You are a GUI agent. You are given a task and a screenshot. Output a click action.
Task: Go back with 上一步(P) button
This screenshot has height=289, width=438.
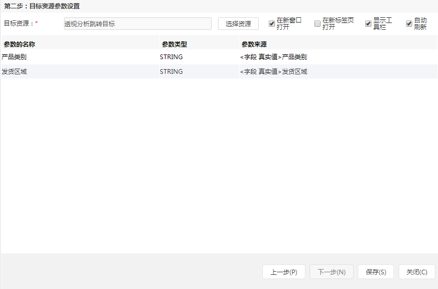[x=284, y=272]
